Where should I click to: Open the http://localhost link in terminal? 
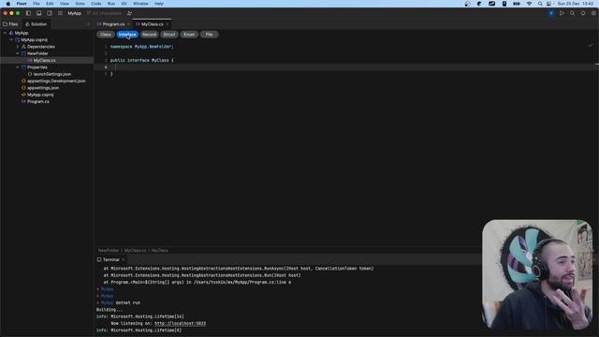pos(180,324)
